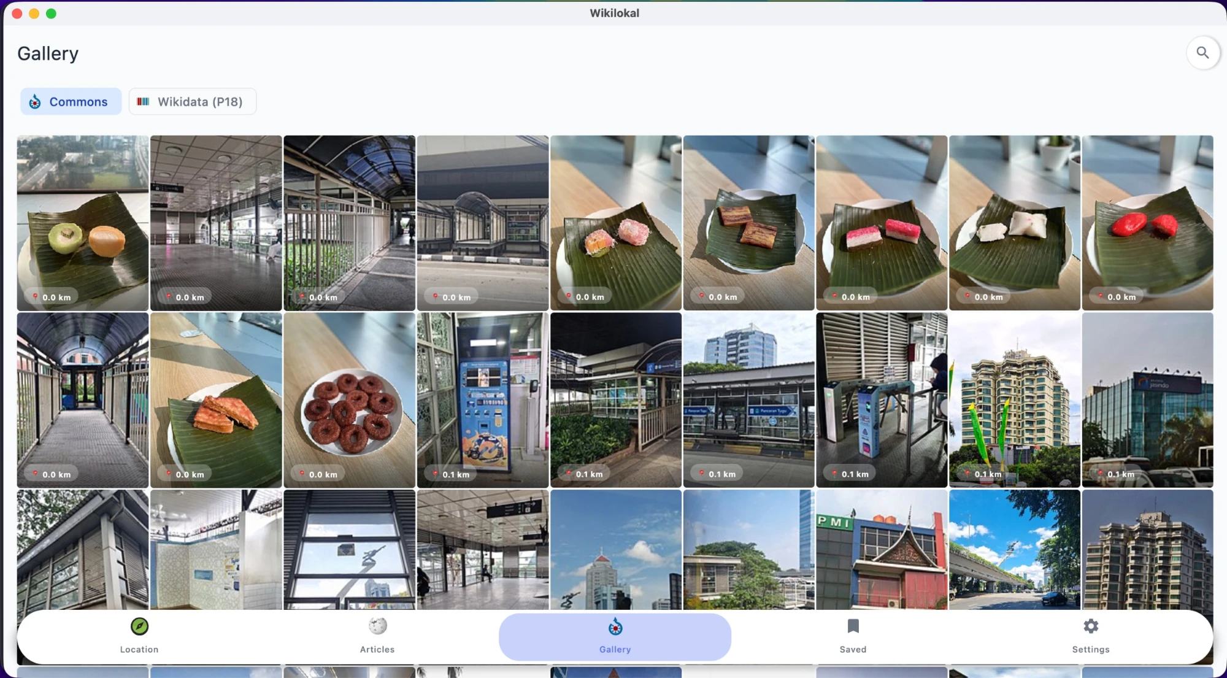Screen dimensions: 1227x678
Task: Open photo of empty station hall ceiling
Action: [216, 223]
